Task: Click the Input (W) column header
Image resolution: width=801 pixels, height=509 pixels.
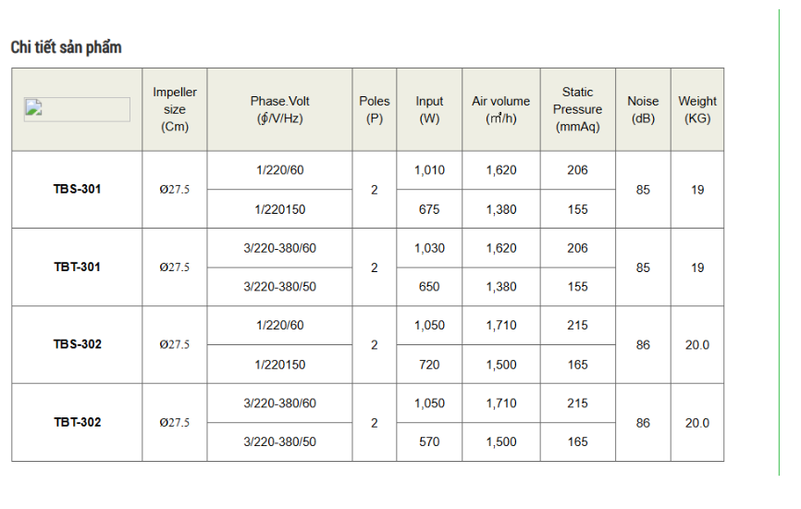Action: 429,109
